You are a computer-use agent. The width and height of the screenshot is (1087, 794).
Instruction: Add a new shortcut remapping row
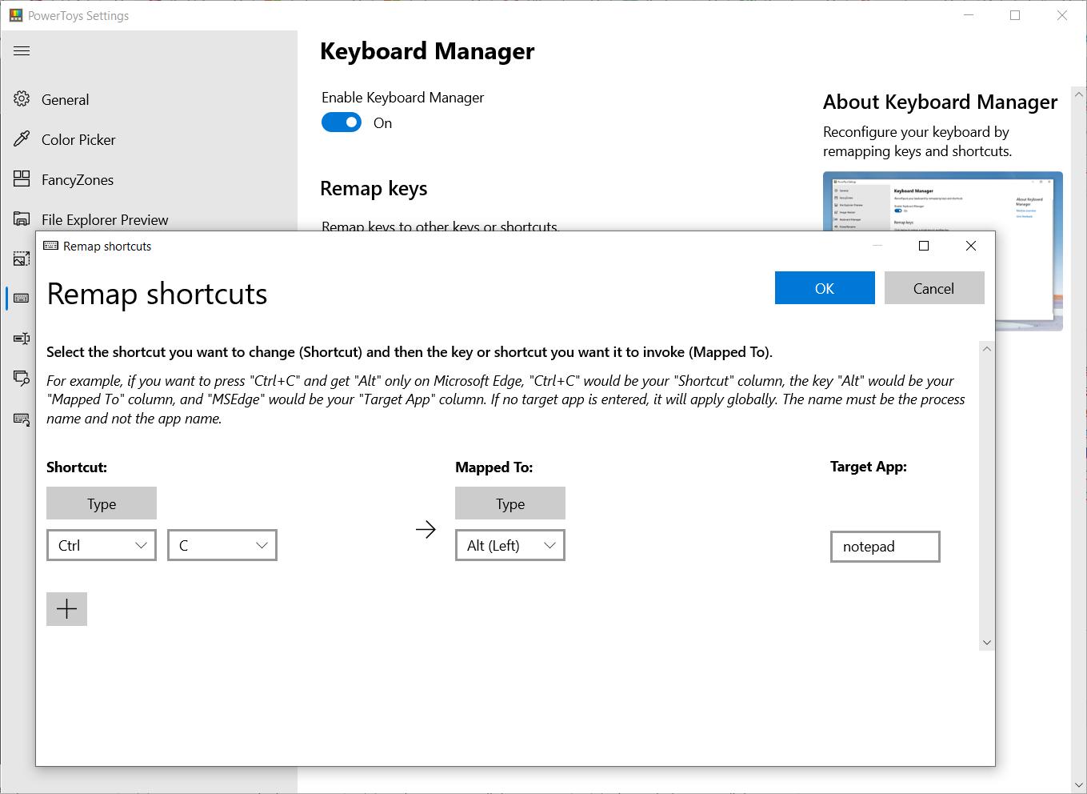pyautogui.click(x=66, y=609)
